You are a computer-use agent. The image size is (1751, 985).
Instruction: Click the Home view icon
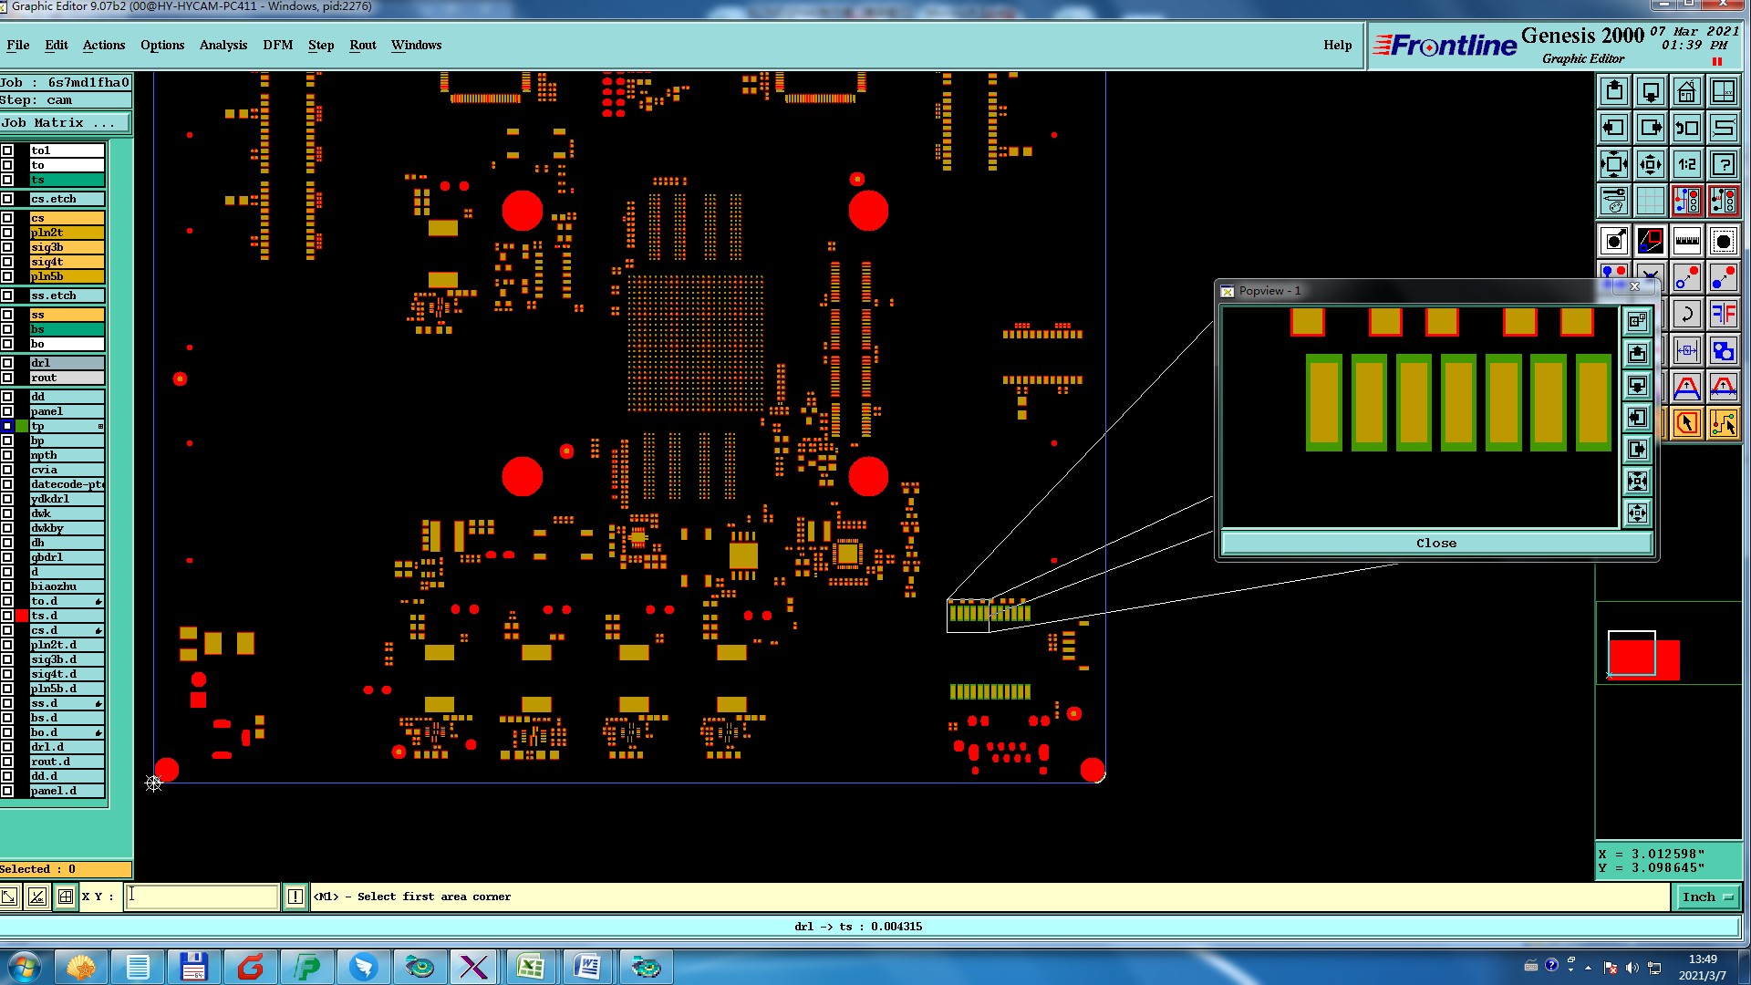point(1686,91)
